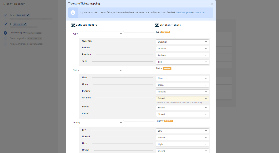
Task: Expand the On-hold mapping dropdown set to Solved
Action: [182, 98]
